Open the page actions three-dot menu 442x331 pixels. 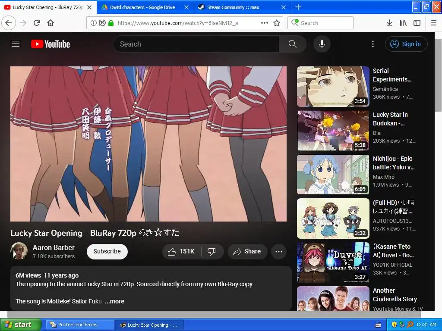click(265, 23)
